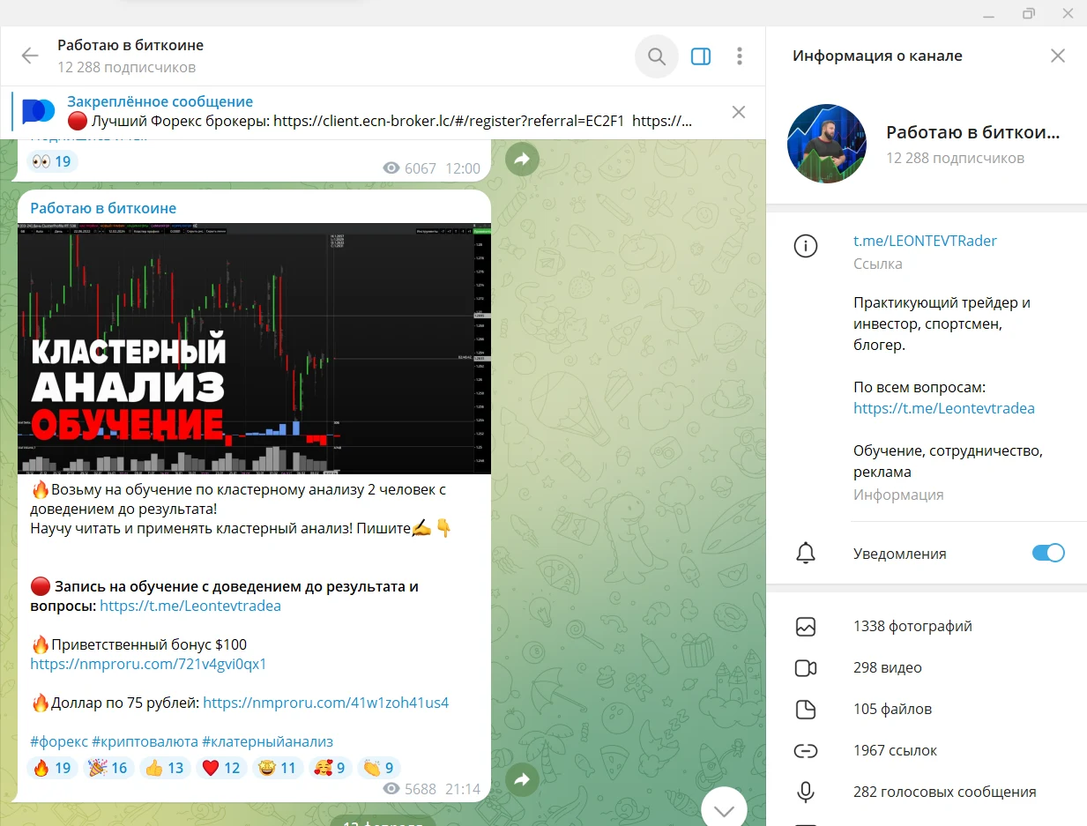Forward the cluster analysis post
Image resolution: width=1087 pixels, height=826 pixels.
522,779
